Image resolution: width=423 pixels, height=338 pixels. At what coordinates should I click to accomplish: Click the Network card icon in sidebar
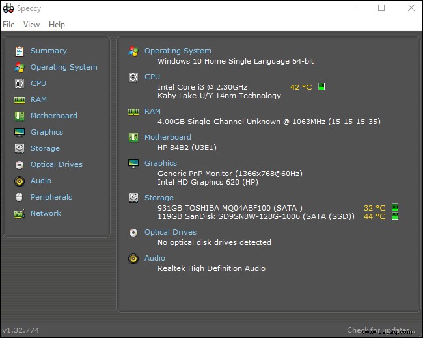click(20, 214)
